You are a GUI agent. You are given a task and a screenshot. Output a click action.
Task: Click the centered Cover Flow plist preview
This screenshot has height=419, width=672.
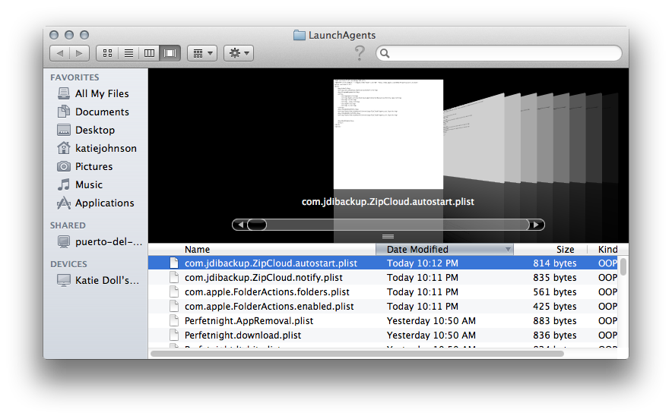point(388,134)
